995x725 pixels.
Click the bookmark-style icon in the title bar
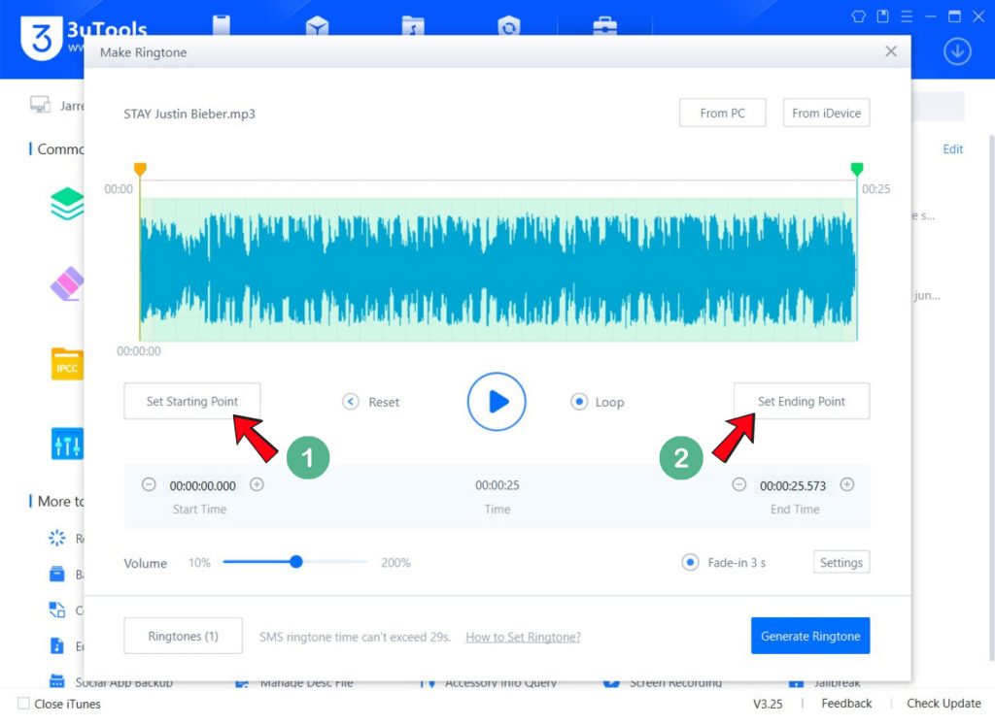click(882, 16)
